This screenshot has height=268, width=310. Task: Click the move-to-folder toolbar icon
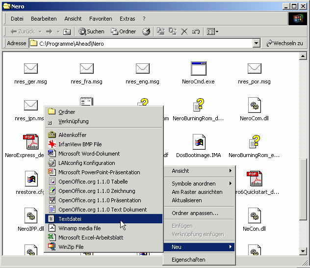(x=161, y=31)
